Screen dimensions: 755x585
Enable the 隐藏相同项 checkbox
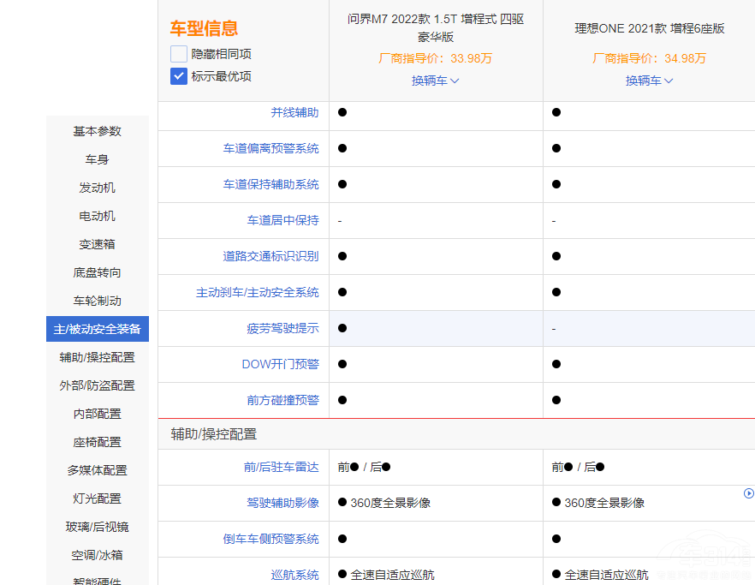(x=178, y=54)
